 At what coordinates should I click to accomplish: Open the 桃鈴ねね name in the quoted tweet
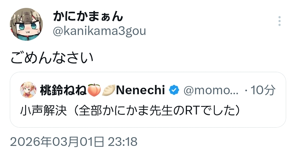[63, 90]
